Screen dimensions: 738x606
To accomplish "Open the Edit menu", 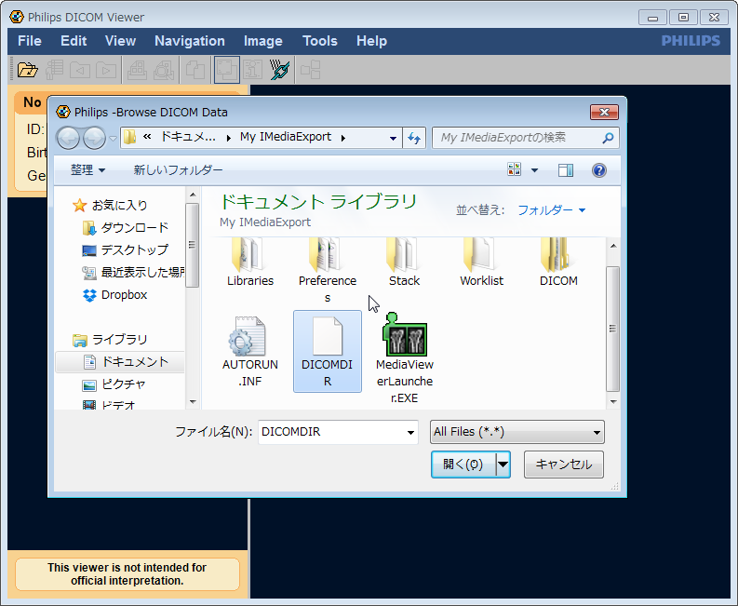I will 74,41.
